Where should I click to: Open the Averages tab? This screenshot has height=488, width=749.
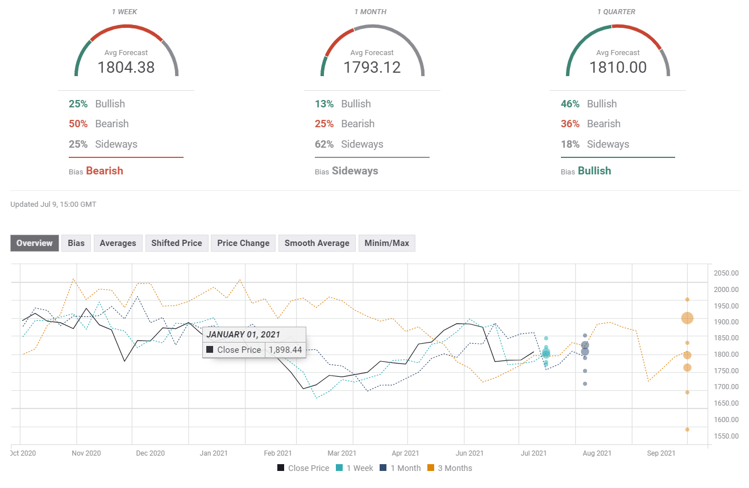tap(118, 243)
